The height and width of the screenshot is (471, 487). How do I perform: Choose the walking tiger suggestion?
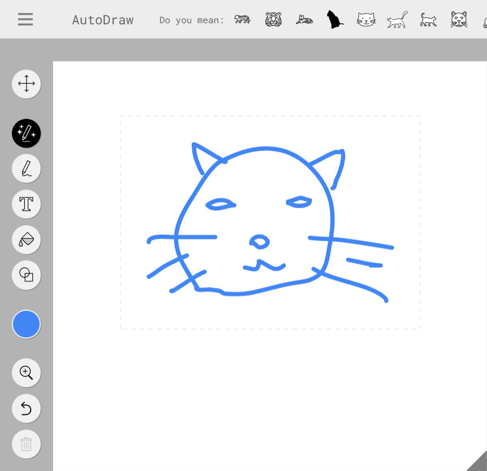click(x=242, y=20)
